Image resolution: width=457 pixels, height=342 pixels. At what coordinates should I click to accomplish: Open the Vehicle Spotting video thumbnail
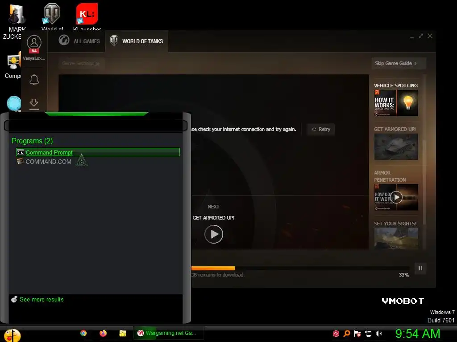tap(396, 103)
